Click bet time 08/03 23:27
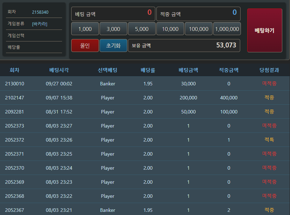The width and height of the screenshot is (290, 215). [59, 126]
